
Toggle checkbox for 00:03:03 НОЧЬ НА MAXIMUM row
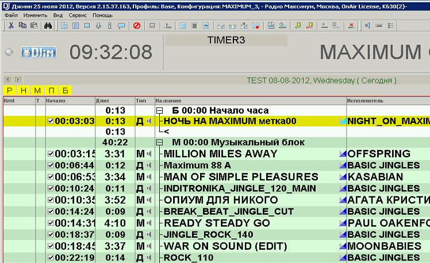click(51, 121)
